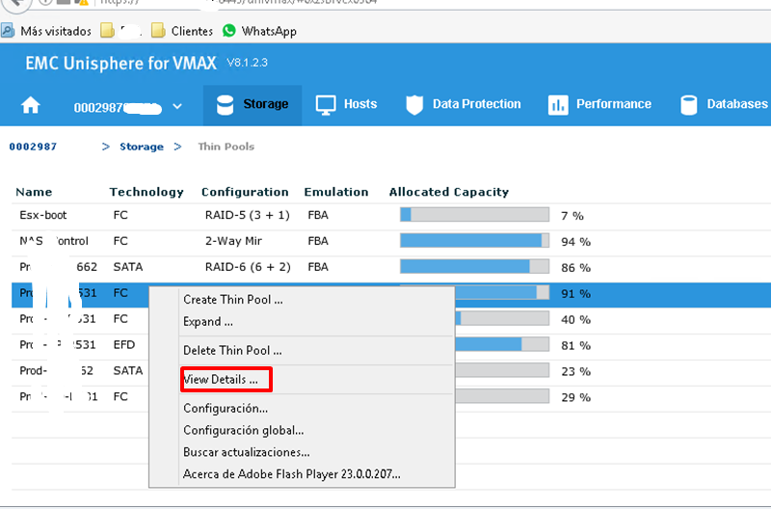
Task: Open the Data Protection tab label
Action: (x=476, y=104)
